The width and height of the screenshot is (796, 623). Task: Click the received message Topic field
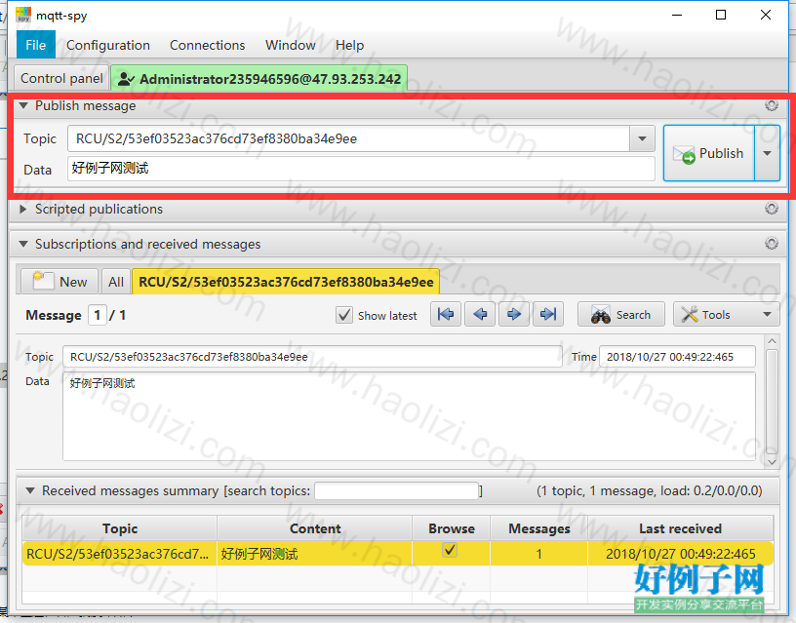point(312,357)
